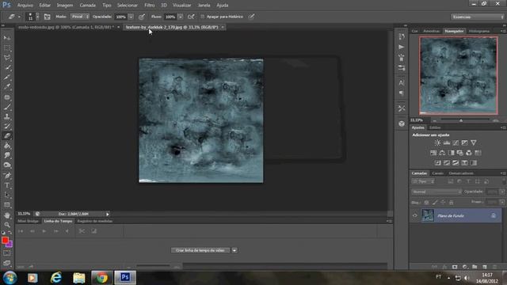
Task: Hide the Plano de Fundo layer
Action: point(415,215)
